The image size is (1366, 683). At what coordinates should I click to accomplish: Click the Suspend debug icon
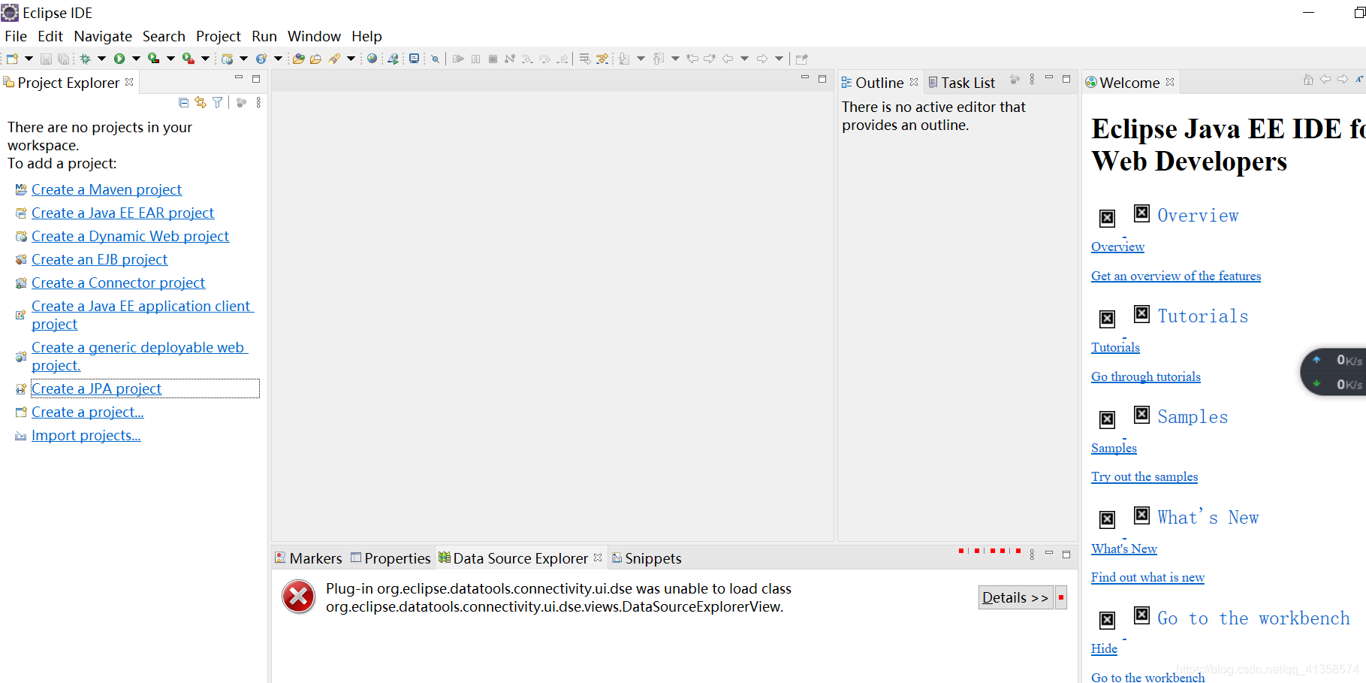475,59
